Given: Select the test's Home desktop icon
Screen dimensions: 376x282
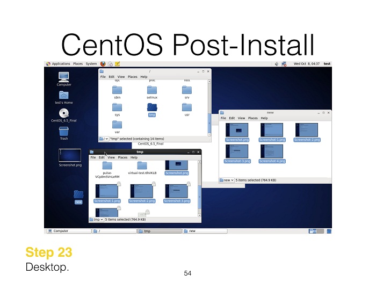Looking at the screenshot, I should (64, 97).
